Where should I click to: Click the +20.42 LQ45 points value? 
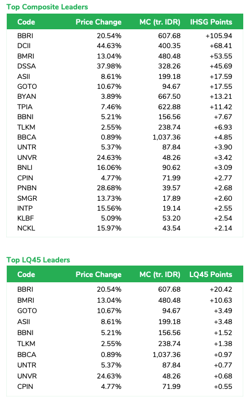221,289
